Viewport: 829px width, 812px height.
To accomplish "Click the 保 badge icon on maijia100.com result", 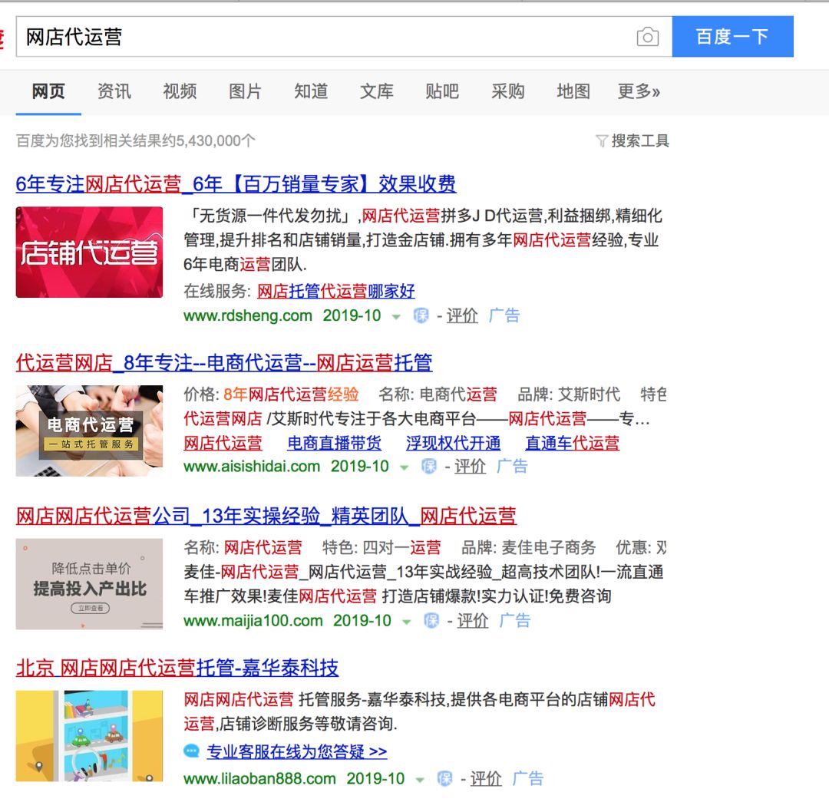I will (431, 621).
